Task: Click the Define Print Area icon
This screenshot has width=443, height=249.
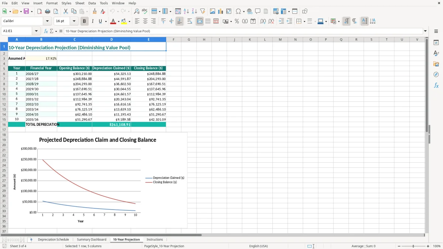Action: 276,11
